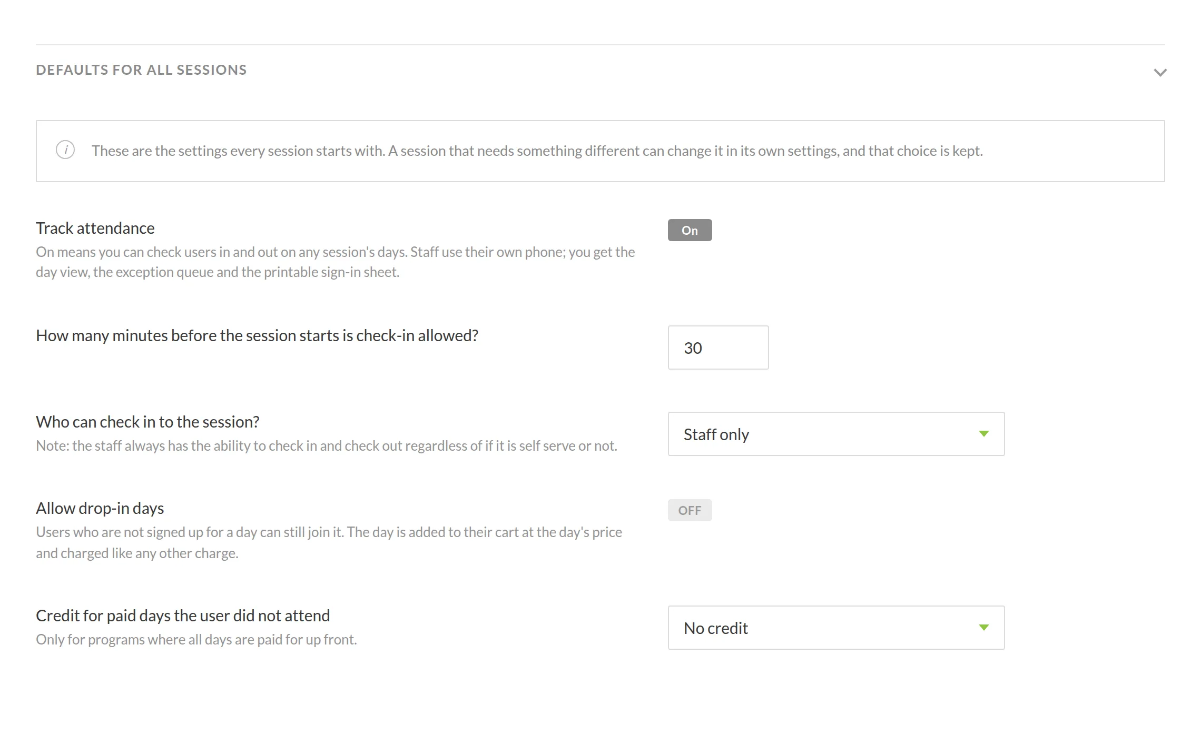The image size is (1201, 754).
Task: Open the Staff only dropdown
Action: pyautogui.click(x=836, y=434)
